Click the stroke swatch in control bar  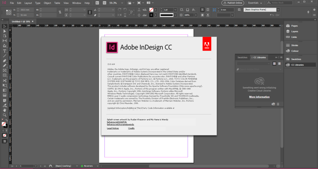tap(151, 15)
